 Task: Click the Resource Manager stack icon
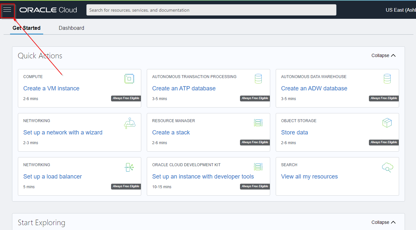258,123
